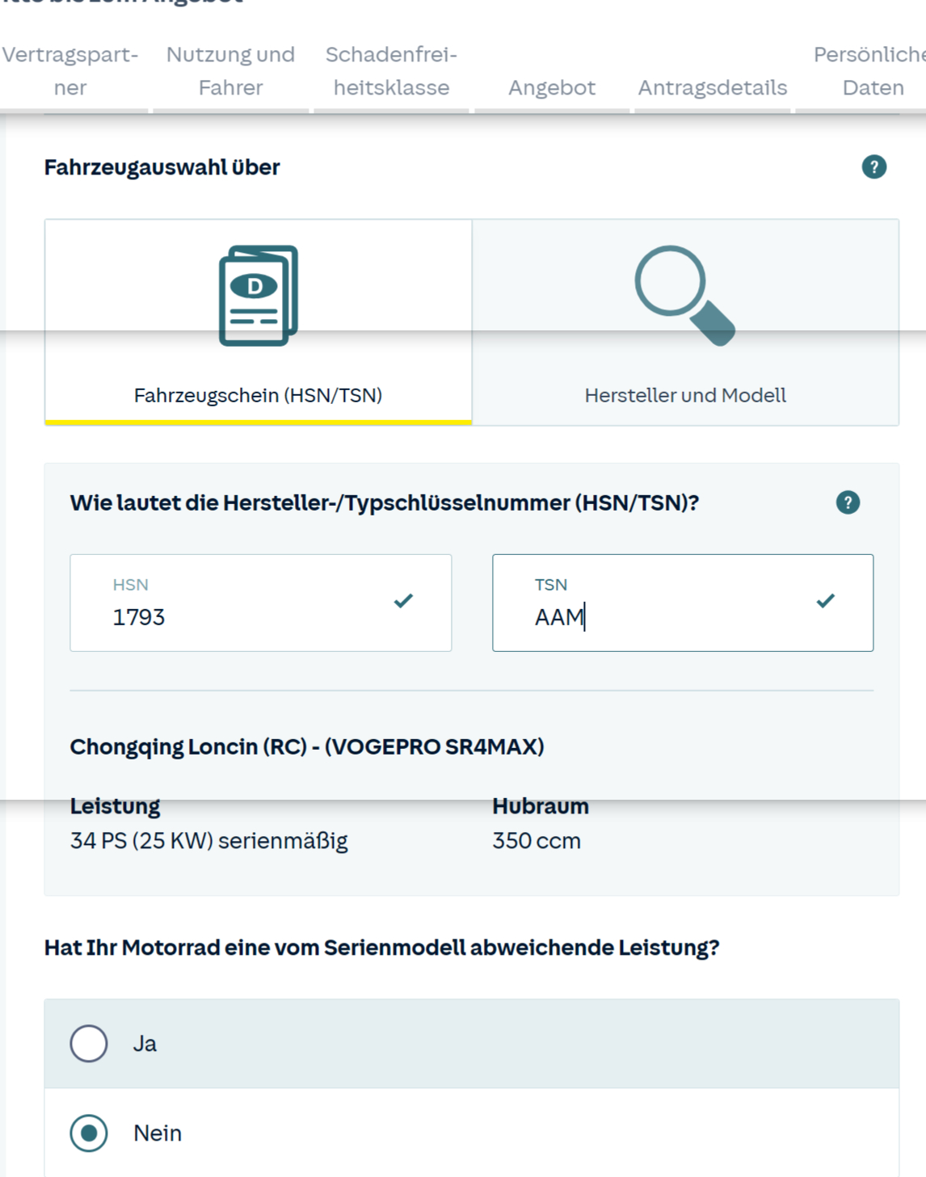
Task: Select Ja for abweichende Leistung
Action: [472, 1044]
